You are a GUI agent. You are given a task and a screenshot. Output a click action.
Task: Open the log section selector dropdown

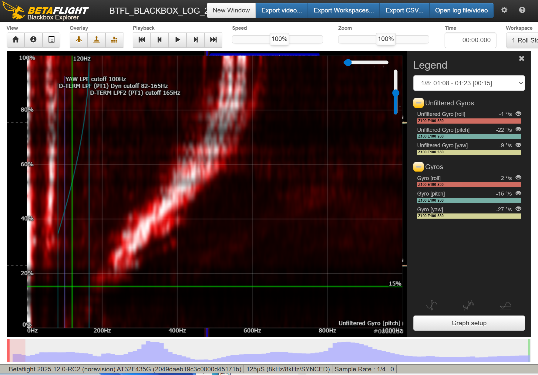tap(469, 83)
